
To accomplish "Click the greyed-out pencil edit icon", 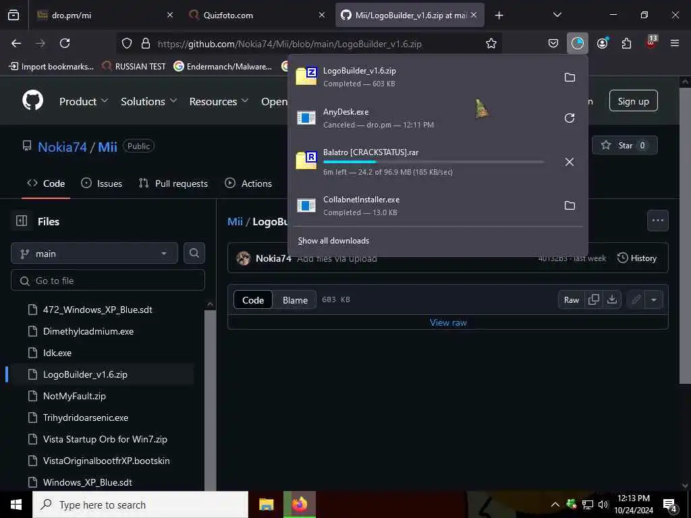I will [636, 299].
